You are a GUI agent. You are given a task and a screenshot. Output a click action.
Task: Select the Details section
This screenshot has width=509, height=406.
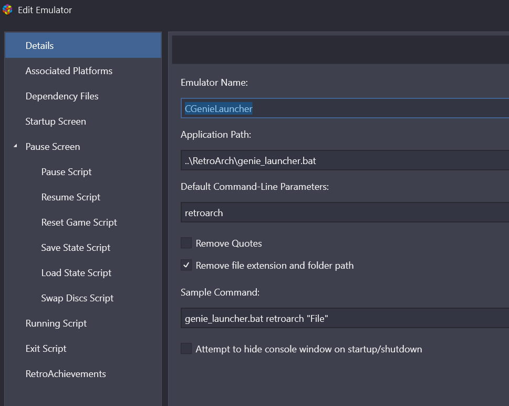click(x=83, y=46)
